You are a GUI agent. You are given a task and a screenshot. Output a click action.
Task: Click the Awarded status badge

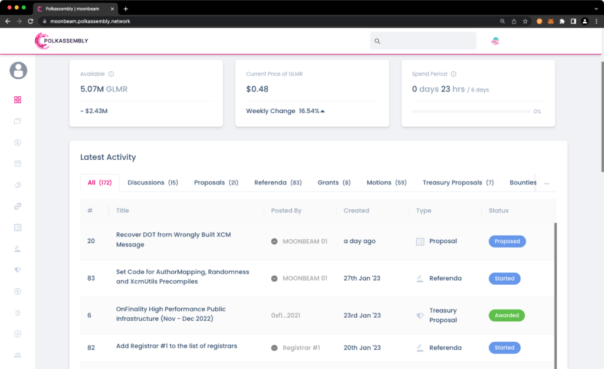[507, 315]
